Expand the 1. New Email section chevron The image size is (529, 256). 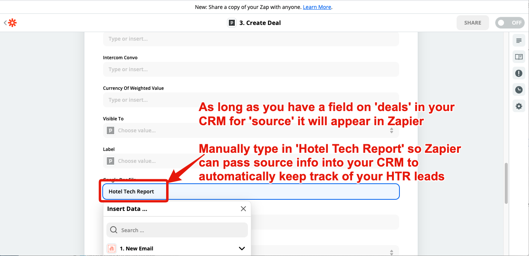tap(242, 249)
